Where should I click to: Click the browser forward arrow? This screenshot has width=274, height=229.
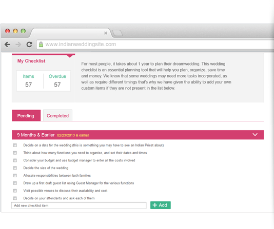18,45
